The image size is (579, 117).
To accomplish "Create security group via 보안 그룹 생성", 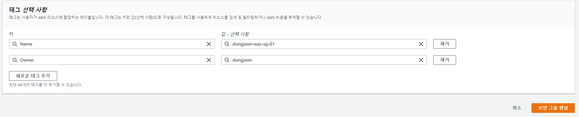I will [x=553, y=108].
